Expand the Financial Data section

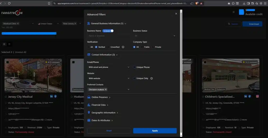pos(98,105)
